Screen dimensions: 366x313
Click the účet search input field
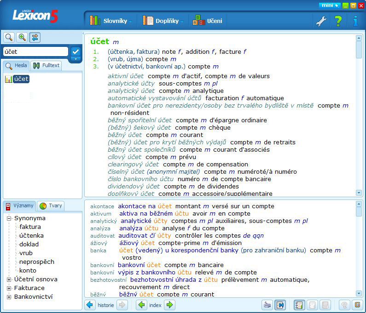(x=36, y=51)
